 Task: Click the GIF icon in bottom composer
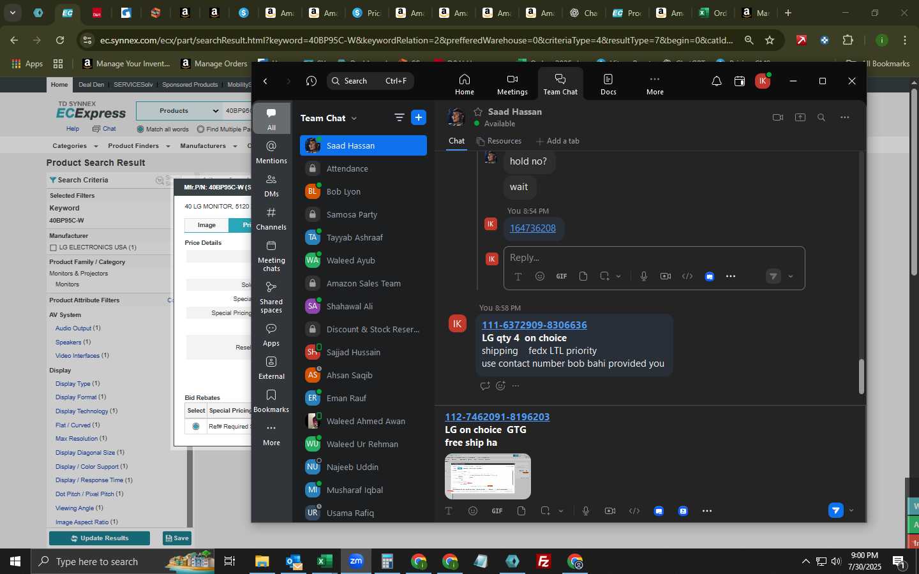click(x=497, y=511)
